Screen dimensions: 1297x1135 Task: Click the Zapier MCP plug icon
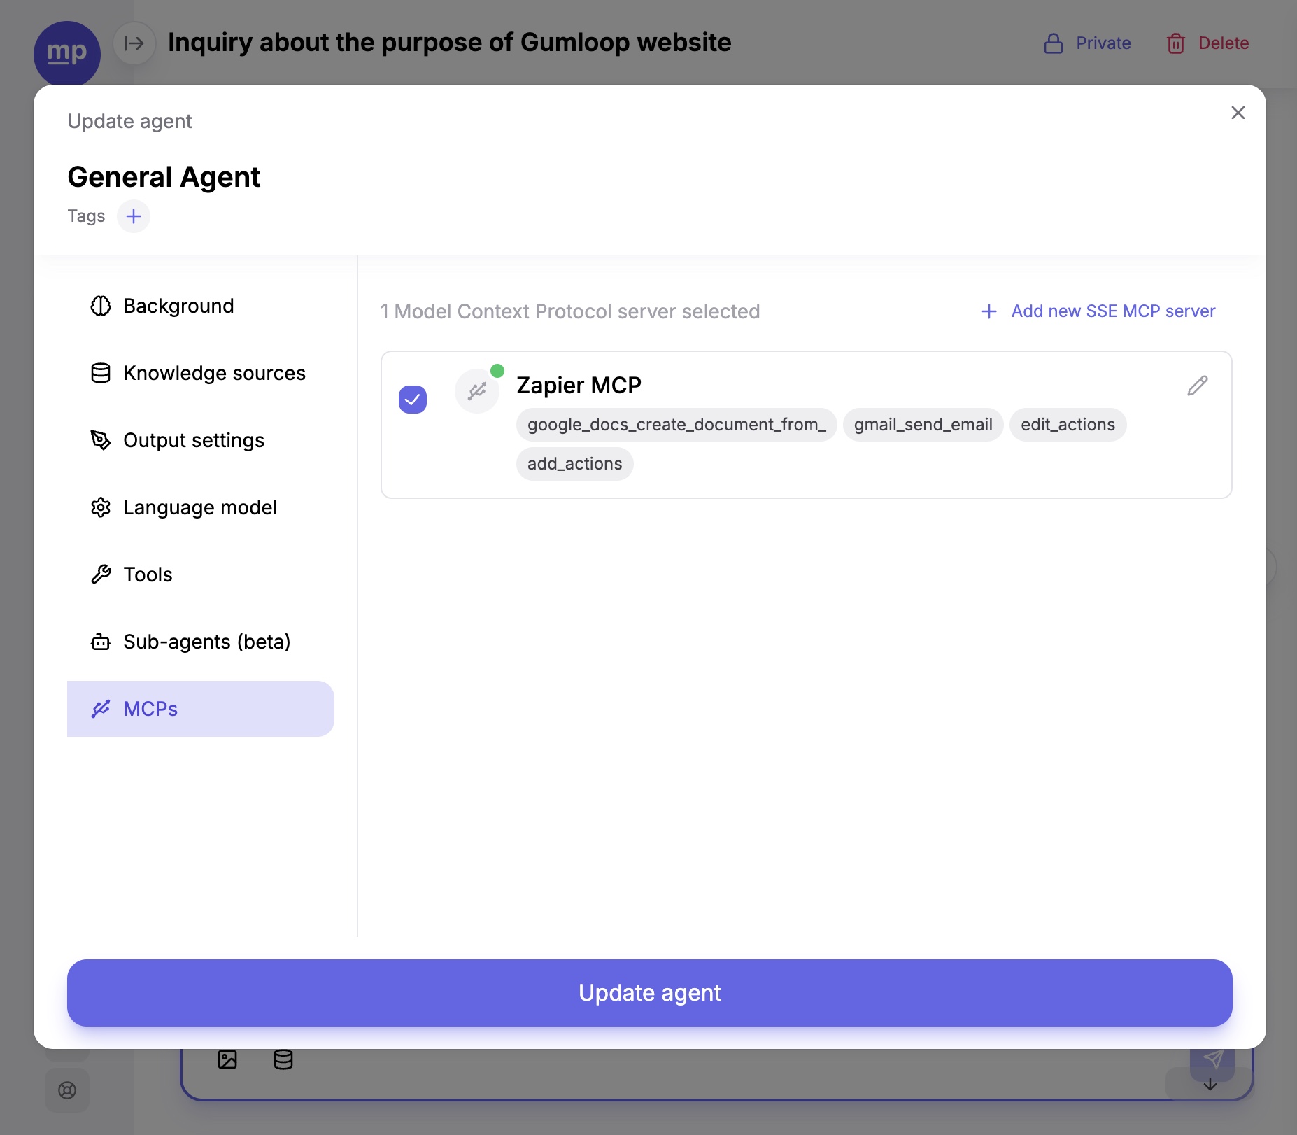477,391
